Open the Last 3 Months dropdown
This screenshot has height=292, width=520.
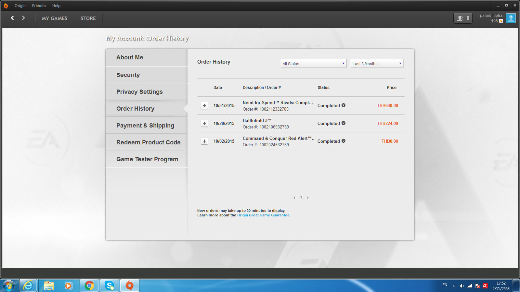tap(377, 64)
